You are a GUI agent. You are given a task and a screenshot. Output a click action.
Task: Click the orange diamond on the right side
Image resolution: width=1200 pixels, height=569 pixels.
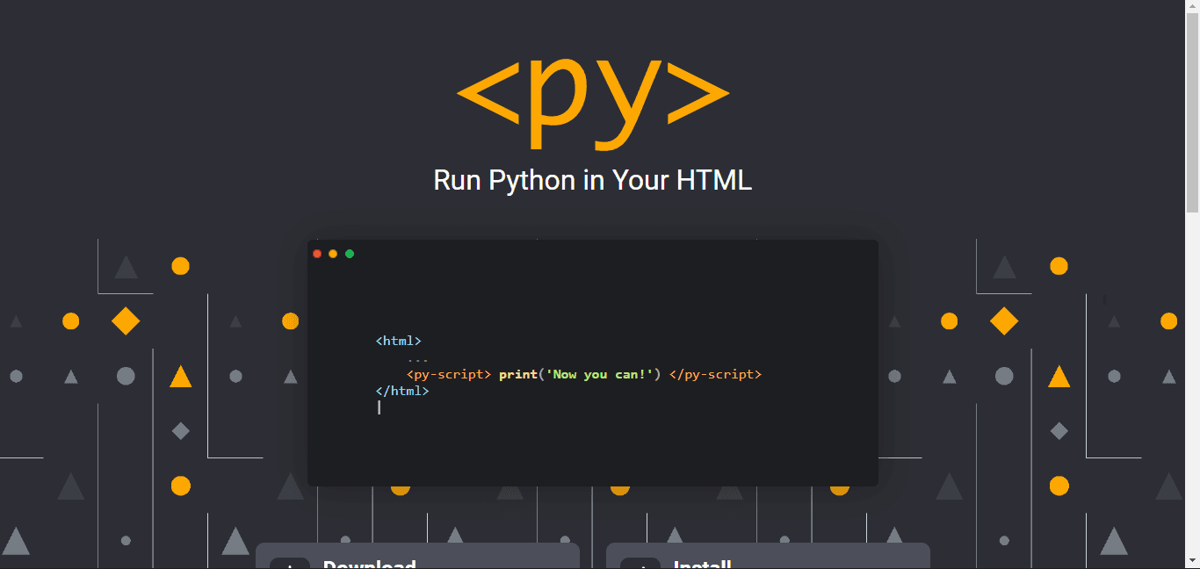pos(1004,321)
